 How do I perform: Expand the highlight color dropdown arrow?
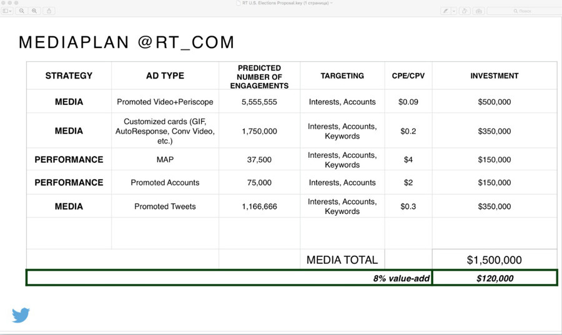pos(454,11)
